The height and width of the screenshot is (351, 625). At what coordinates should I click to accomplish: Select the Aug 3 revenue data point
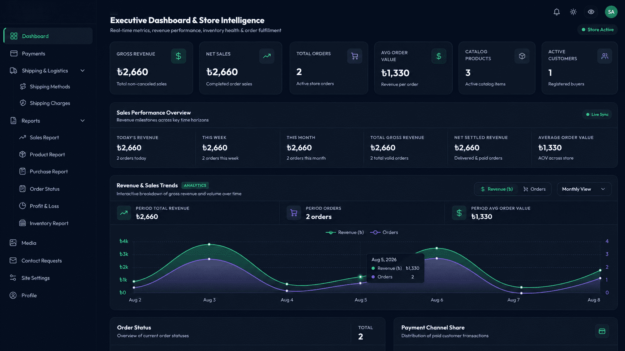(x=209, y=244)
